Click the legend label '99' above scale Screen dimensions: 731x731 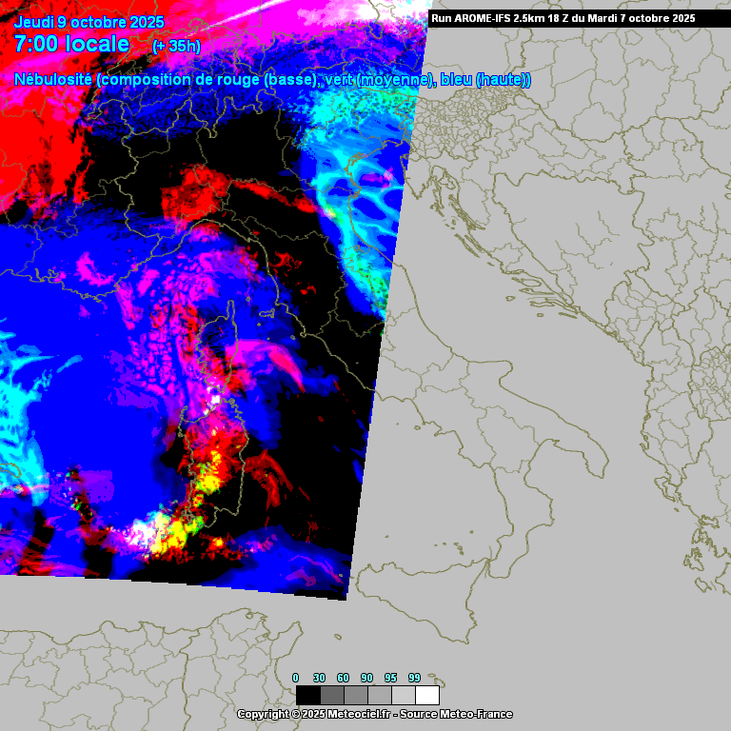click(x=414, y=678)
